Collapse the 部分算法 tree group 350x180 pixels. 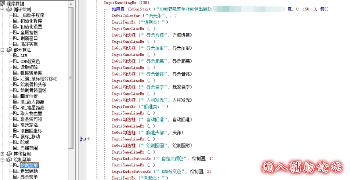coord(3,50)
